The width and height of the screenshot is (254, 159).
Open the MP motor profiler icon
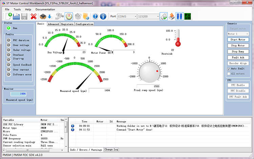tap(59, 16)
